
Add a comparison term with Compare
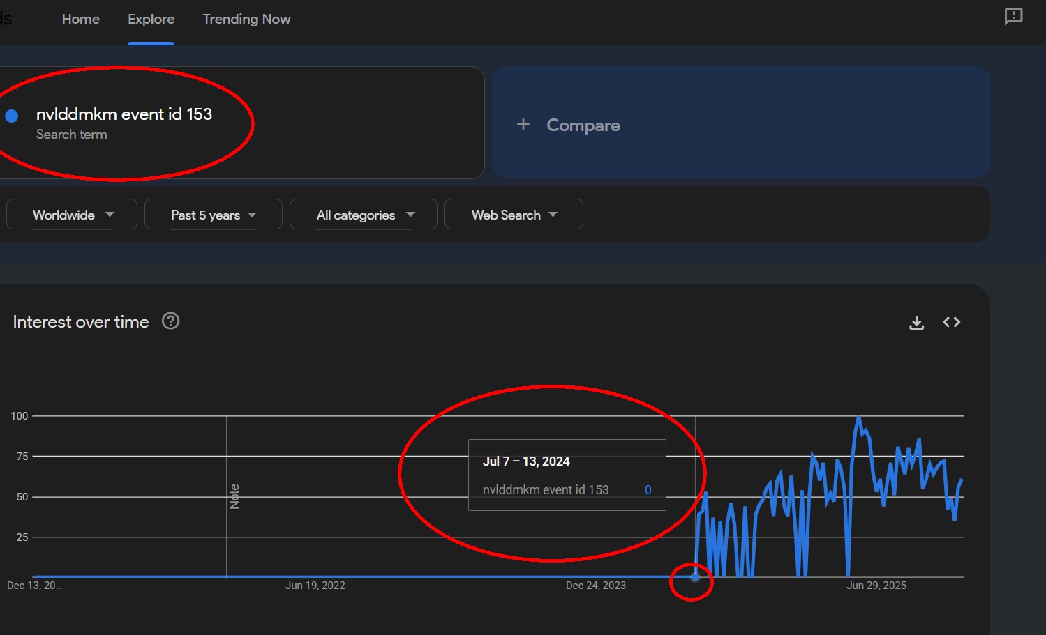coord(741,122)
